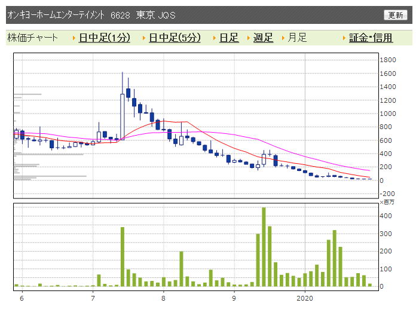Click the volume axis 400 label
The height and width of the screenshot is (312, 416).
click(x=386, y=216)
